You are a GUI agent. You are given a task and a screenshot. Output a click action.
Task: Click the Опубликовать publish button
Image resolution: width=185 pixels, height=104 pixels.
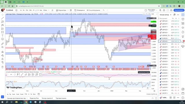[179, 10]
